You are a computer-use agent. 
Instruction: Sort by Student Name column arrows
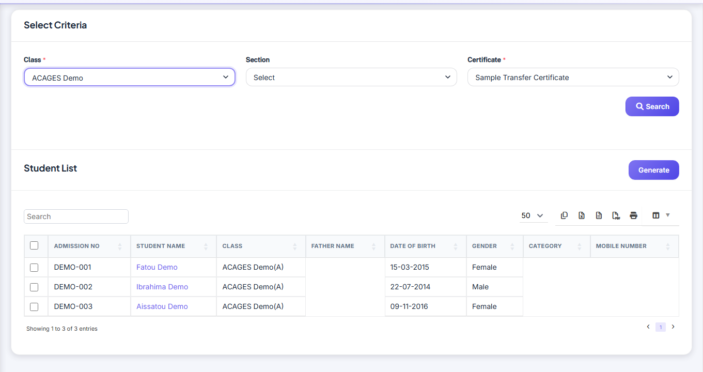point(206,246)
